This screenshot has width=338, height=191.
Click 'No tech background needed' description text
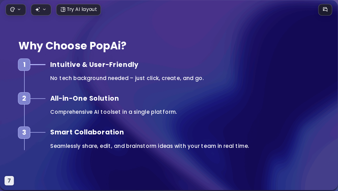(127, 78)
